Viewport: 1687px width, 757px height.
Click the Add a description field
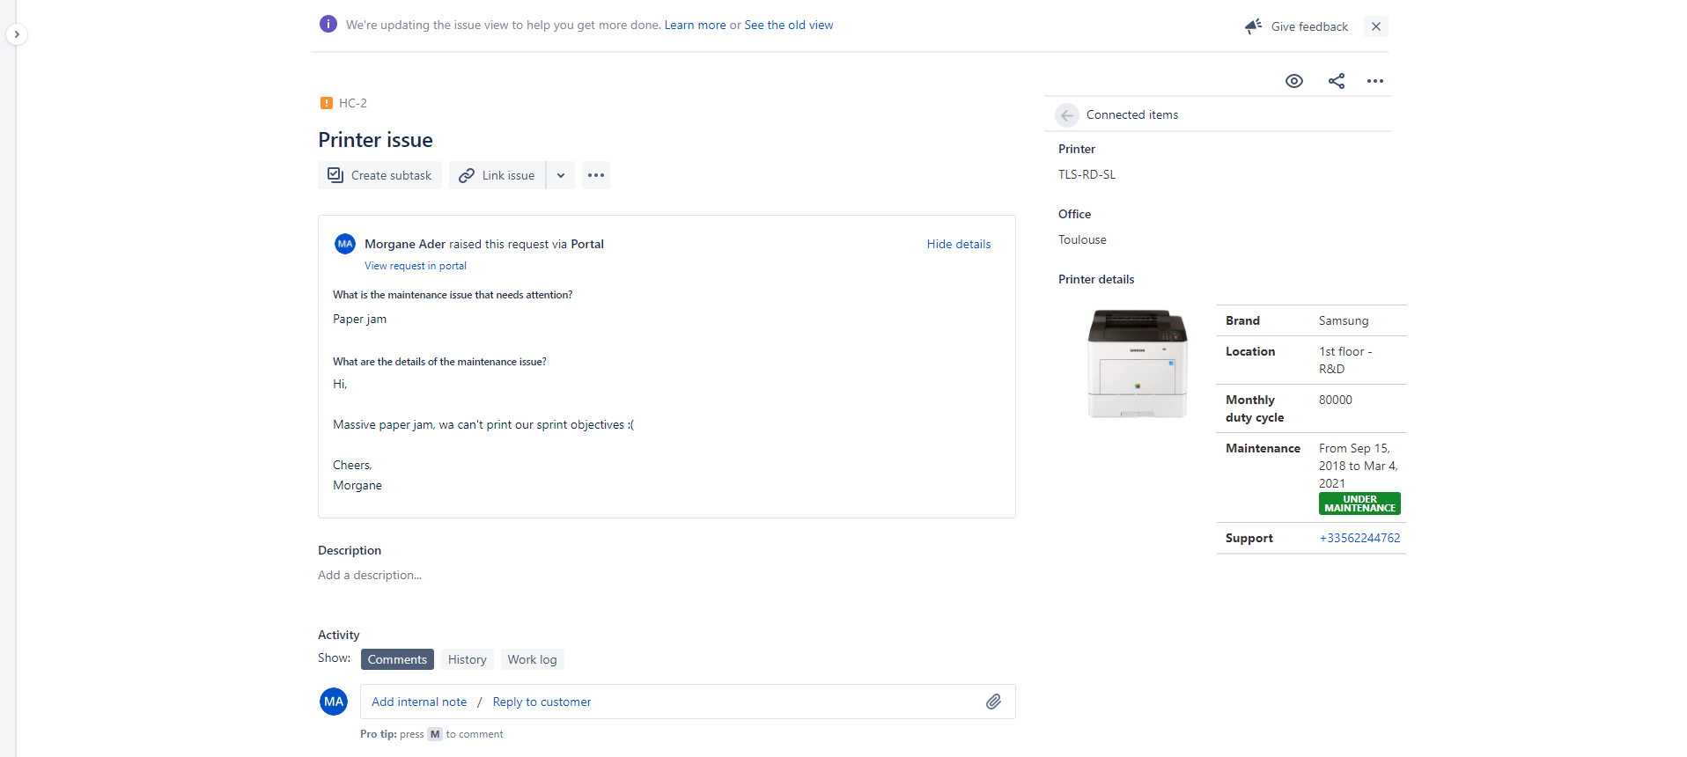[x=370, y=575]
